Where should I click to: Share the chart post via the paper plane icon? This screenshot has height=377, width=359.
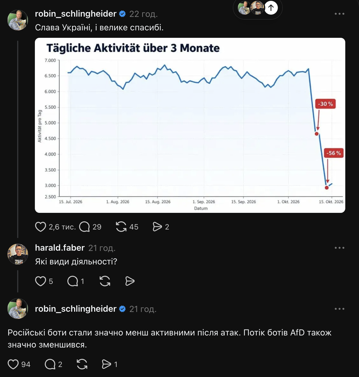click(x=157, y=227)
